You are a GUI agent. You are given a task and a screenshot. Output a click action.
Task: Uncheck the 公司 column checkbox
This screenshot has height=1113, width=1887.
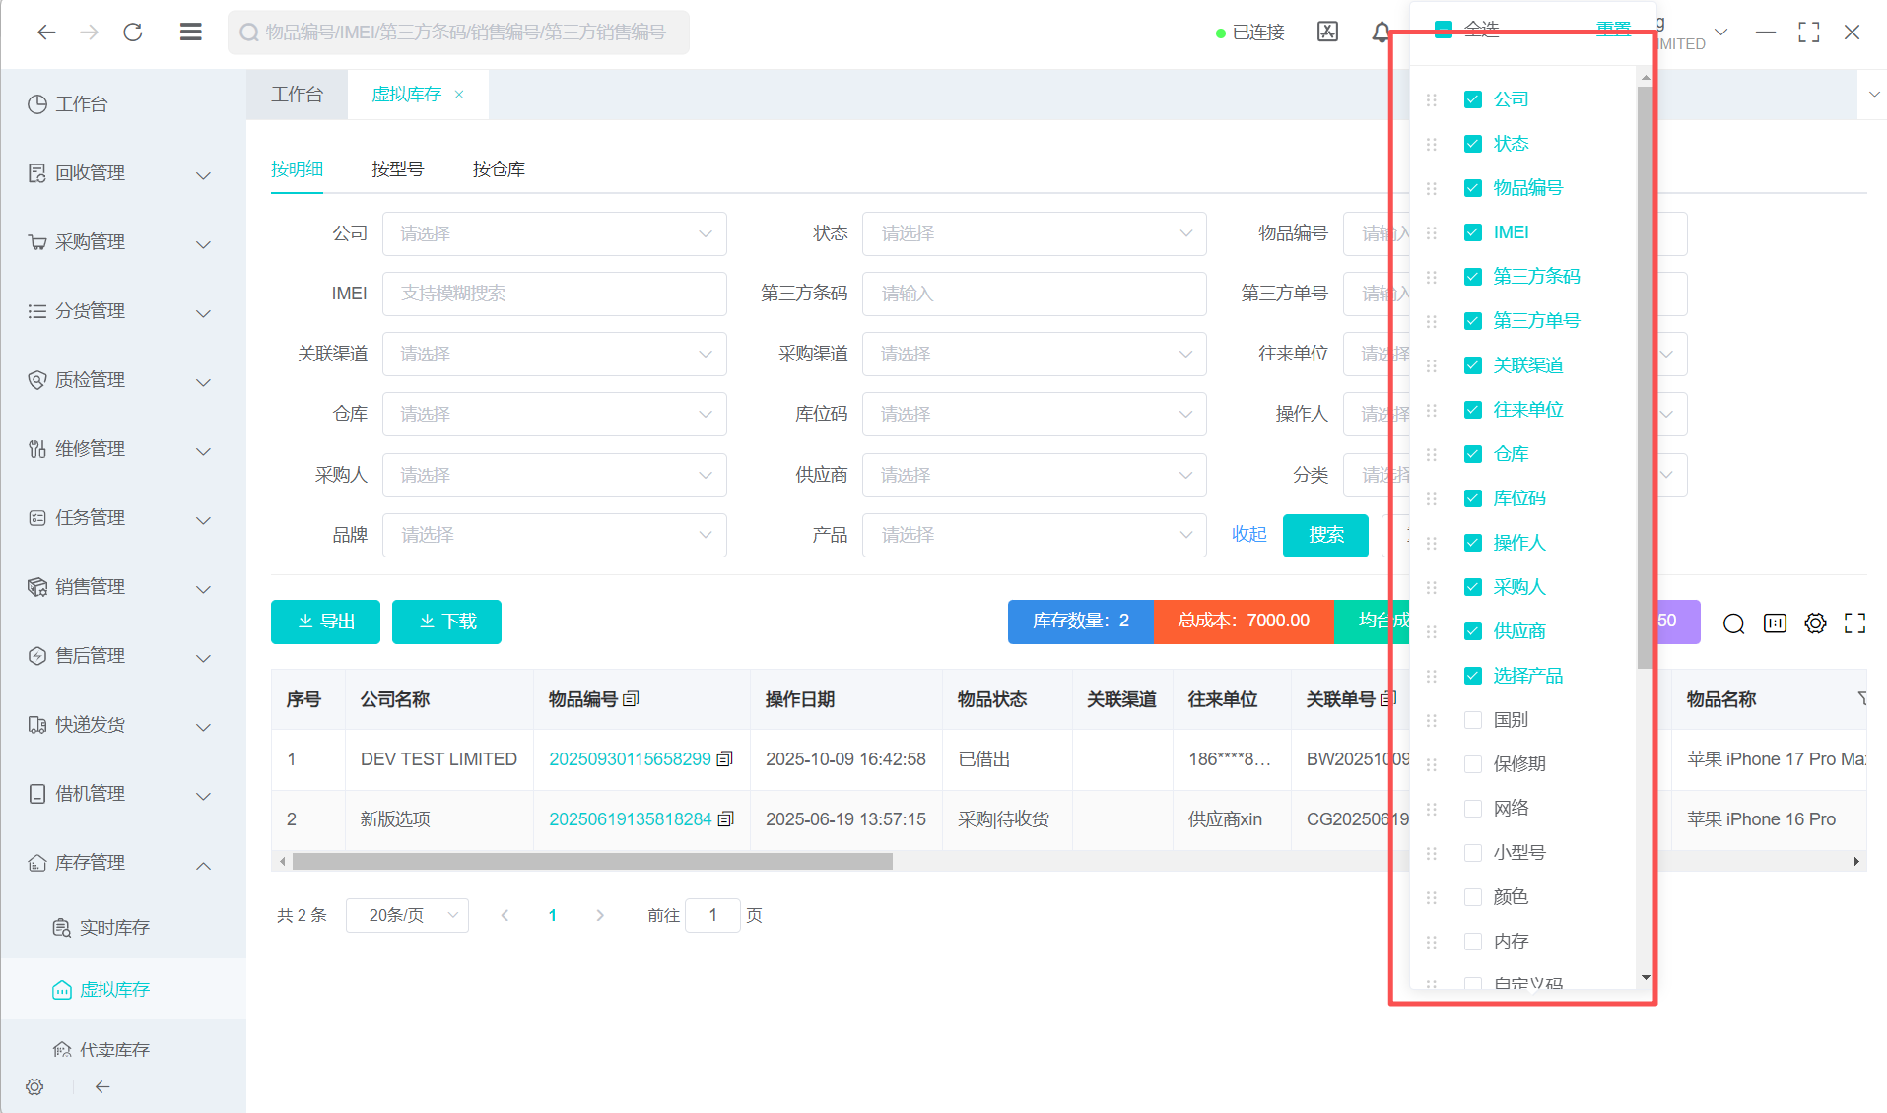pos(1473,99)
